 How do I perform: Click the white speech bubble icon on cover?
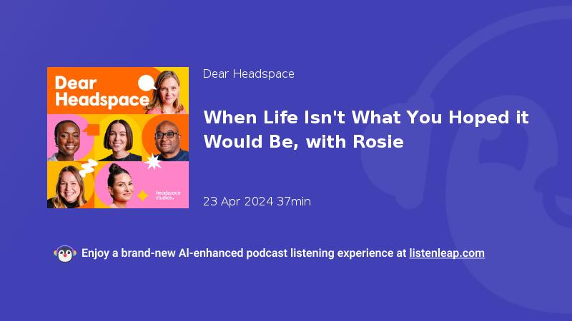[x=147, y=83]
